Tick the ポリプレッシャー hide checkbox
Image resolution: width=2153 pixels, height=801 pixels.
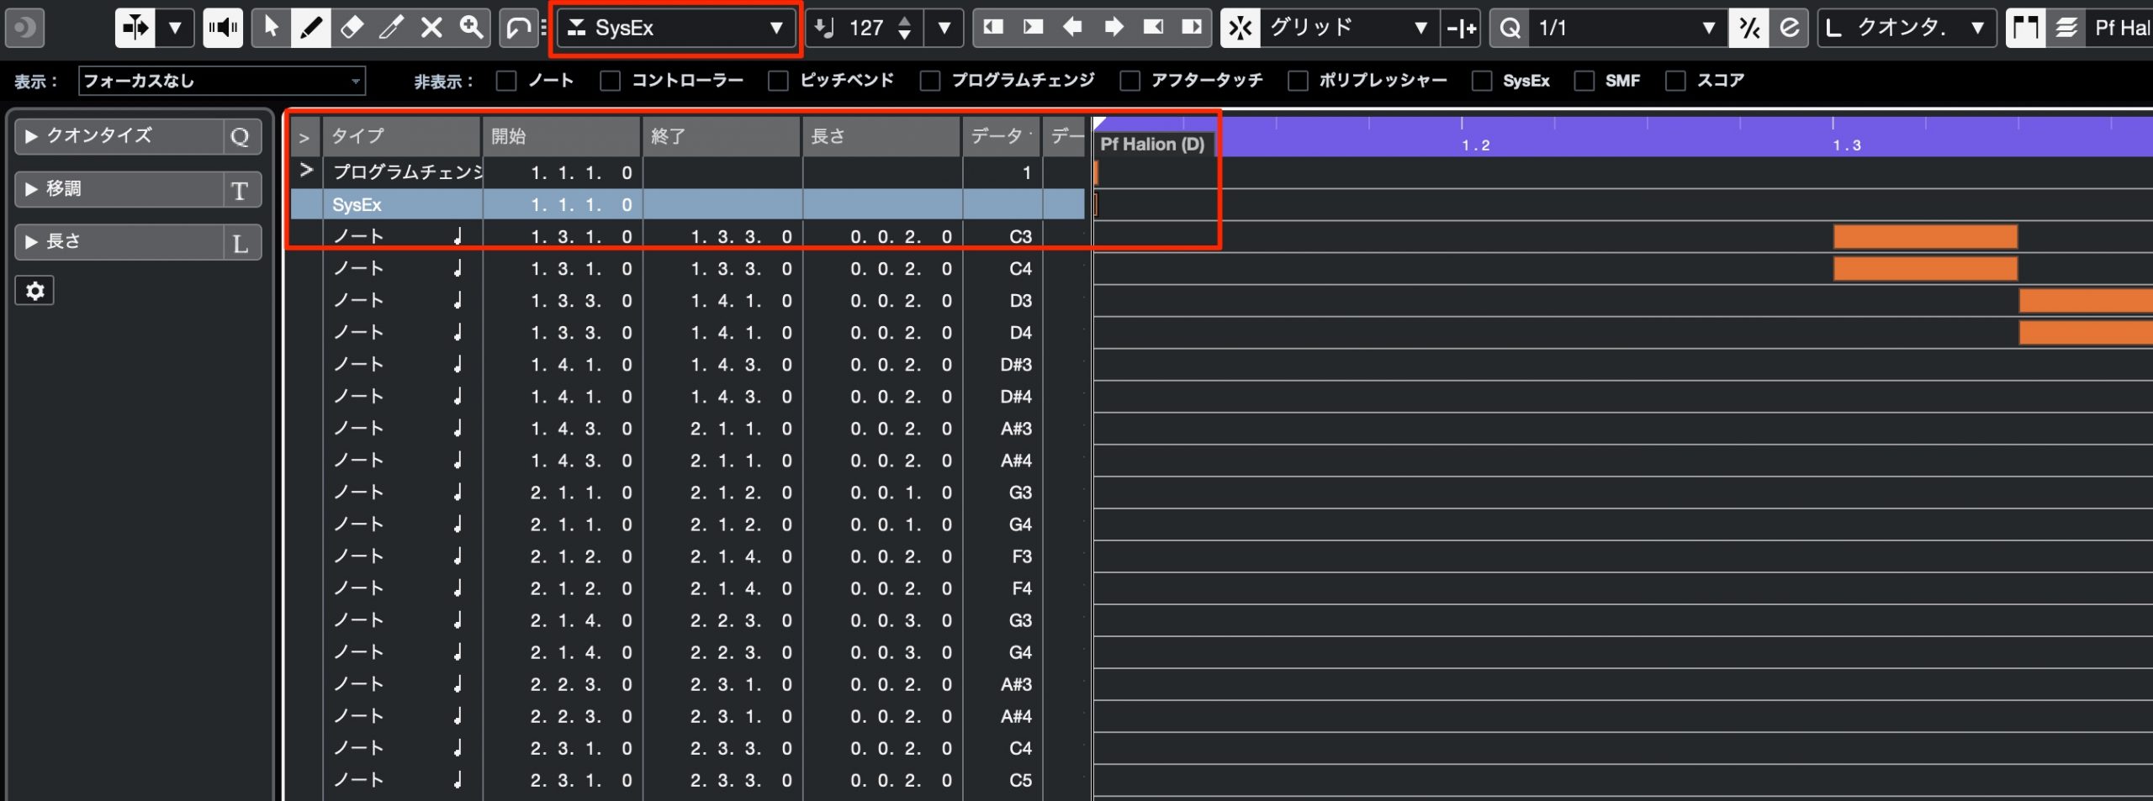1299,81
